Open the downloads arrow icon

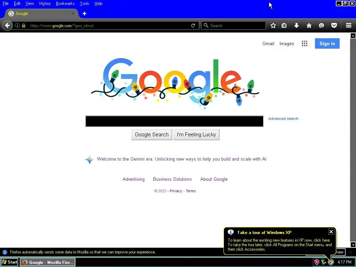point(297,25)
